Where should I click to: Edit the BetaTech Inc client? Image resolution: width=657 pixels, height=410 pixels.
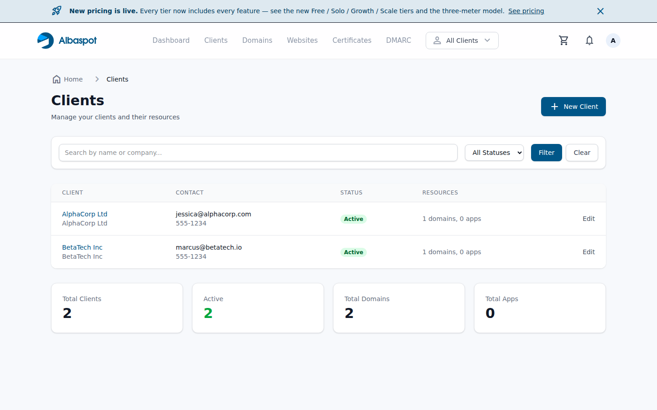tap(589, 252)
